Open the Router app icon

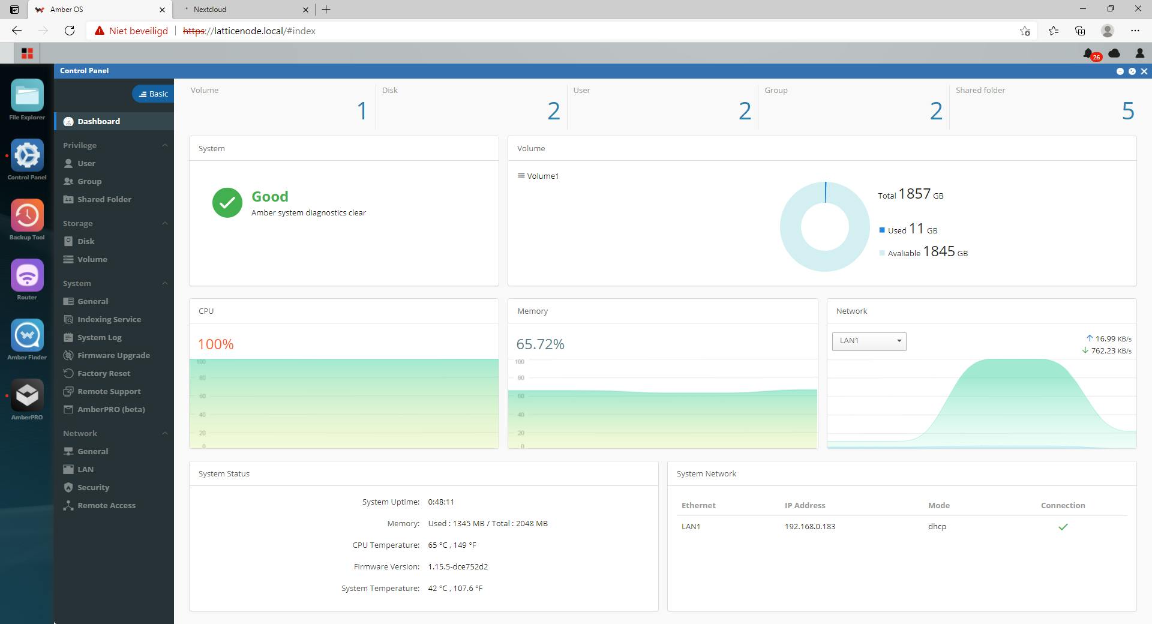27,275
